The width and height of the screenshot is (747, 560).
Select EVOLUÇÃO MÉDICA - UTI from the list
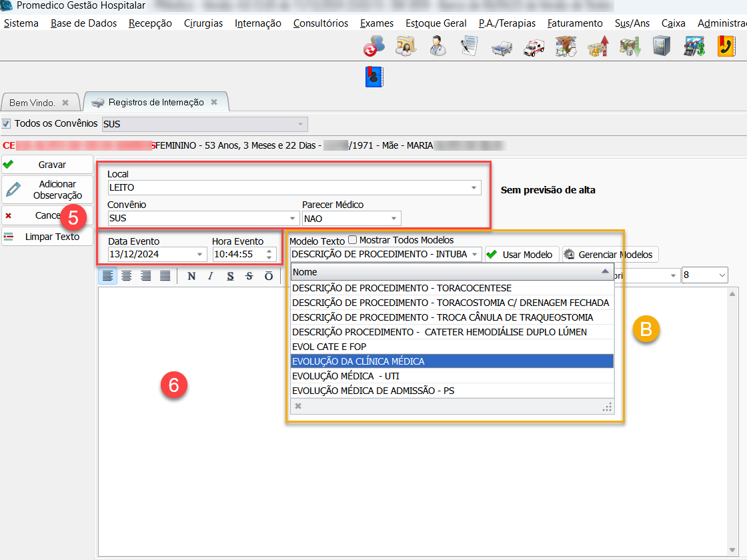(345, 376)
